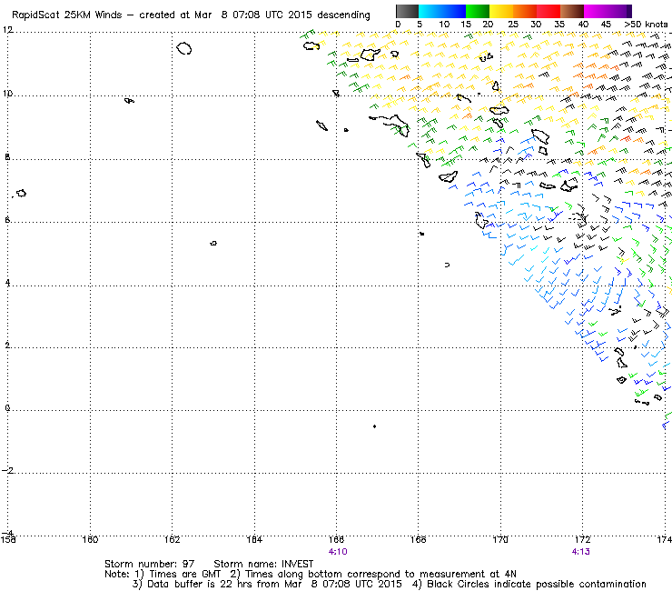Click latitude axis label '-2'

pyautogui.click(x=7, y=470)
